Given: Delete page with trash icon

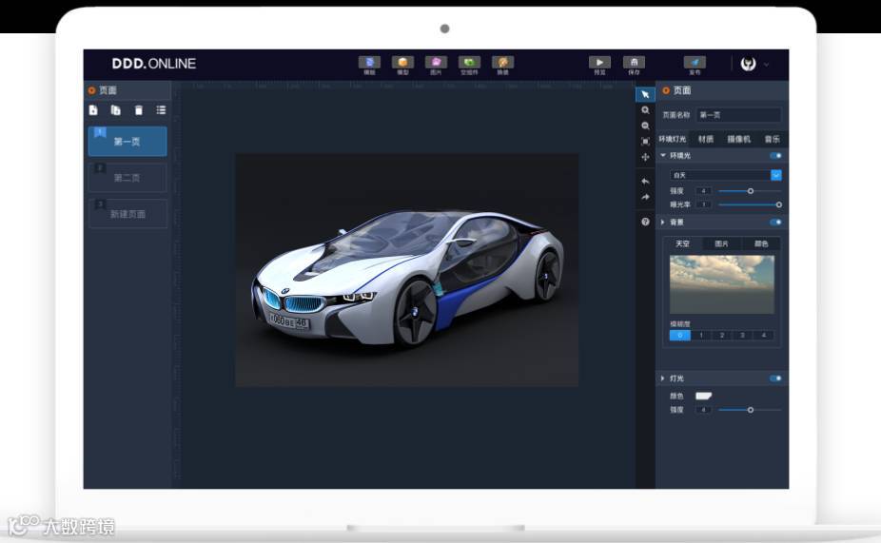Looking at the screenshot, I should [139, 110].
